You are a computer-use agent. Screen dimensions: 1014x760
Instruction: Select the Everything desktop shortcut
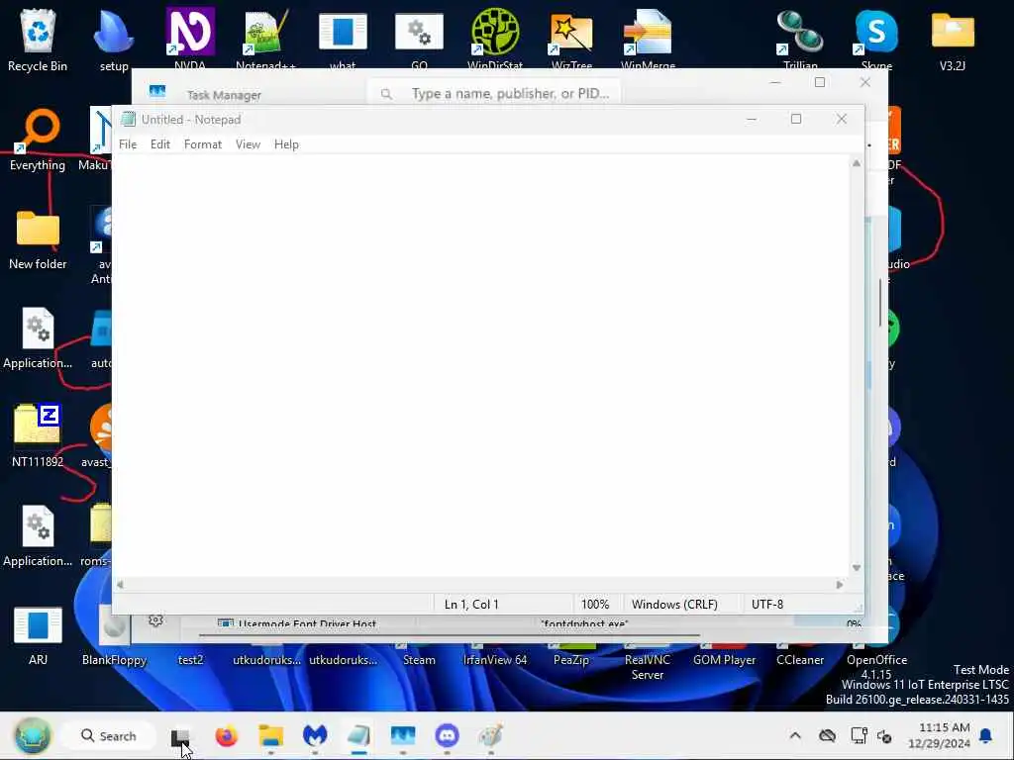click(38, 141)
